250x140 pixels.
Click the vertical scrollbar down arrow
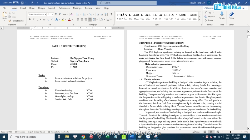point(248,128)
